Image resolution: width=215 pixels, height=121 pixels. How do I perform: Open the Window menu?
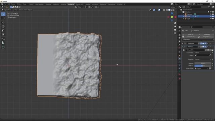point(19,4)
